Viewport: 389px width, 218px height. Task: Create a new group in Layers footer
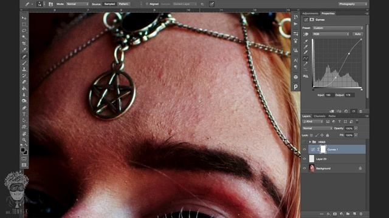tap(348, 214)
